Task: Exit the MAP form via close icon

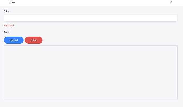Action: (171, 2)
